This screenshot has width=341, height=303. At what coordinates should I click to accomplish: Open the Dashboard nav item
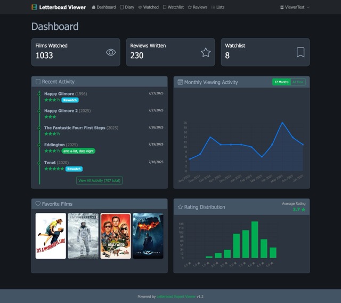104,7
